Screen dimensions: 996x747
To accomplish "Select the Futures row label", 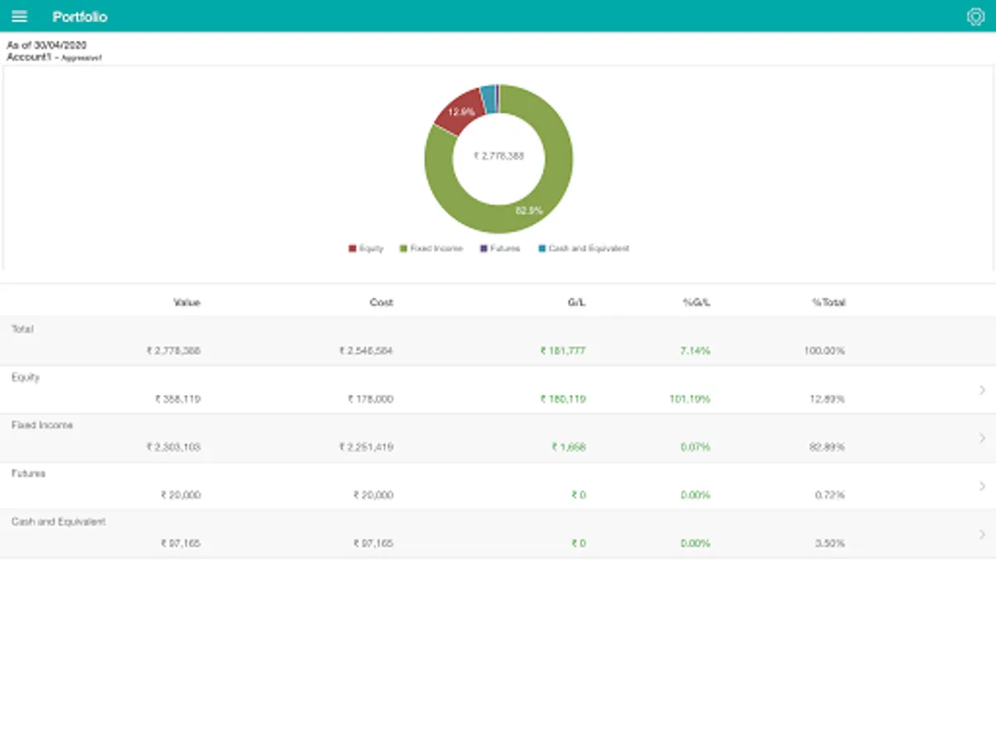I will (x=28, y=473).
